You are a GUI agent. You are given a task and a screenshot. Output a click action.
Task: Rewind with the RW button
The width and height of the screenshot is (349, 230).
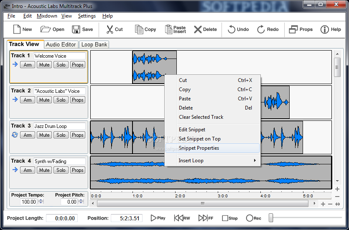click(x=182, y=218)
